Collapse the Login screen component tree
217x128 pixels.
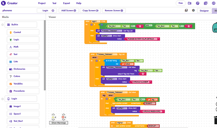click(3, 99)
